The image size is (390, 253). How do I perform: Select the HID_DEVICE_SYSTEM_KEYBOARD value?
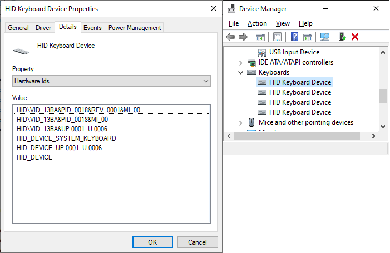point(66,138)
